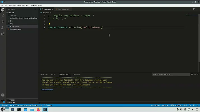Open the Extensions view
Viewport: 200px width, 112px height.
coord(3,34)
